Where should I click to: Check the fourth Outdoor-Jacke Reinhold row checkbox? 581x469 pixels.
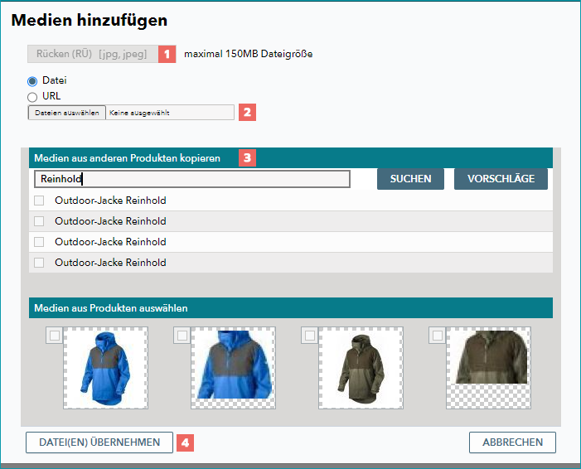[39, 263]
